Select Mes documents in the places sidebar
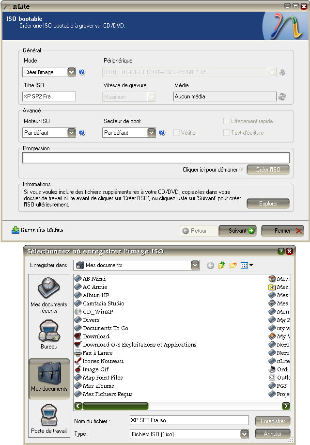310x445 pixels. [49, 379]
